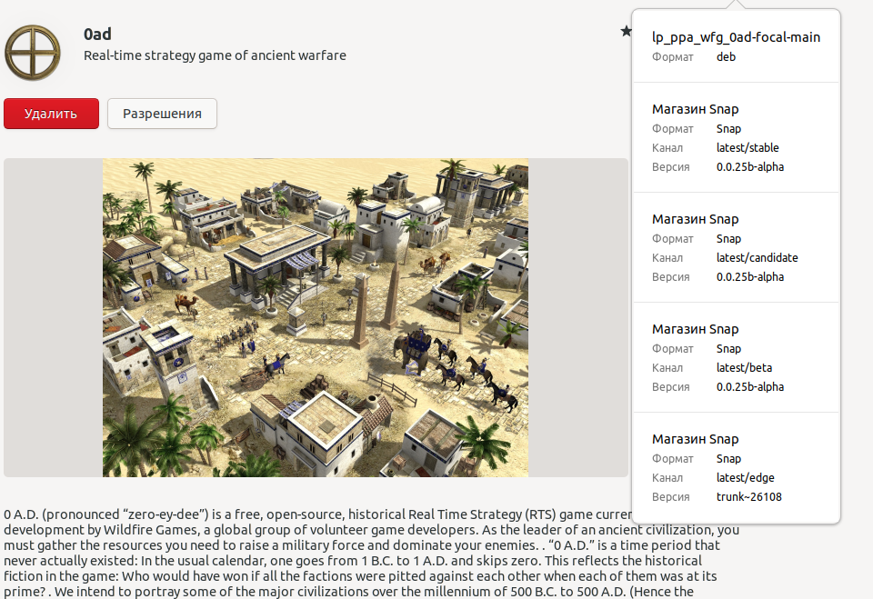The height and width of the screenshot is (599, 873).
Task: Click the version text trunk~26108
Action: click(748, 496)
